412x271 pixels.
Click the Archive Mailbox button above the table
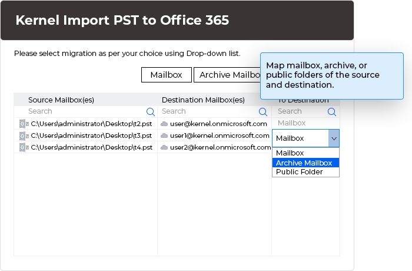[x=228, y=75]
